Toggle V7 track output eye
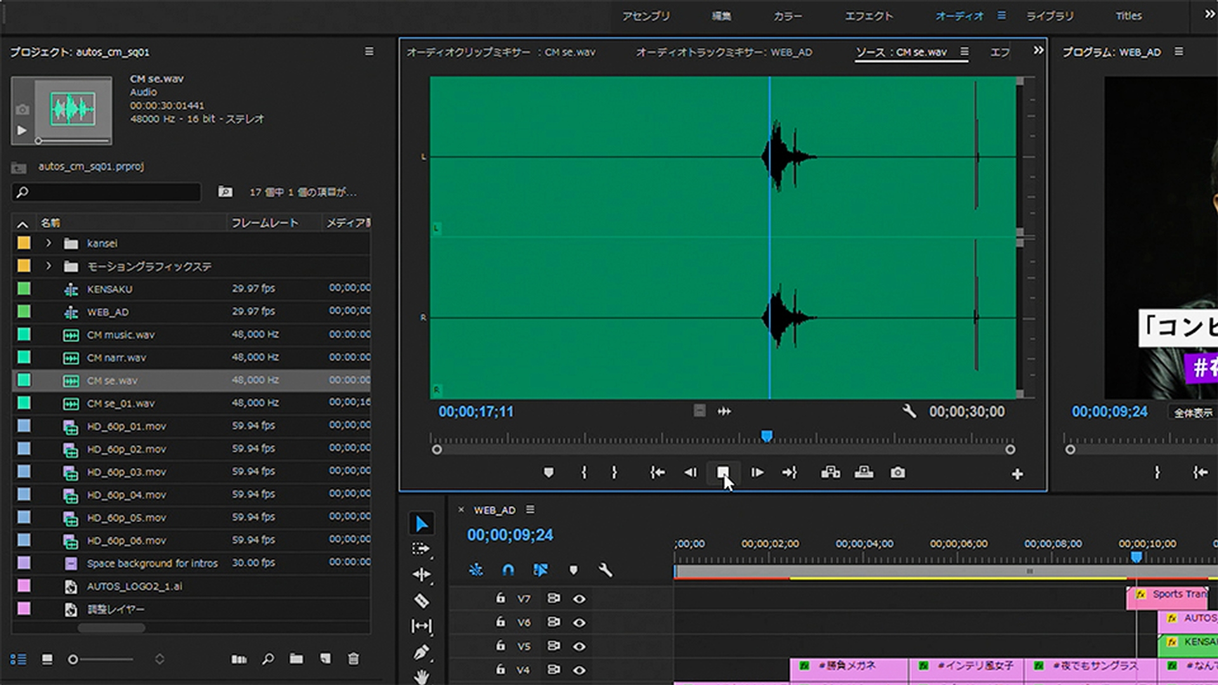 [x=579, y=599]
